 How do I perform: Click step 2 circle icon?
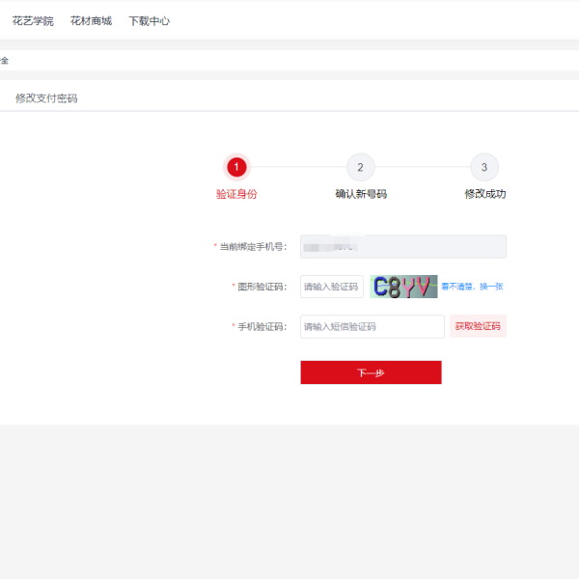pos(360,167)
